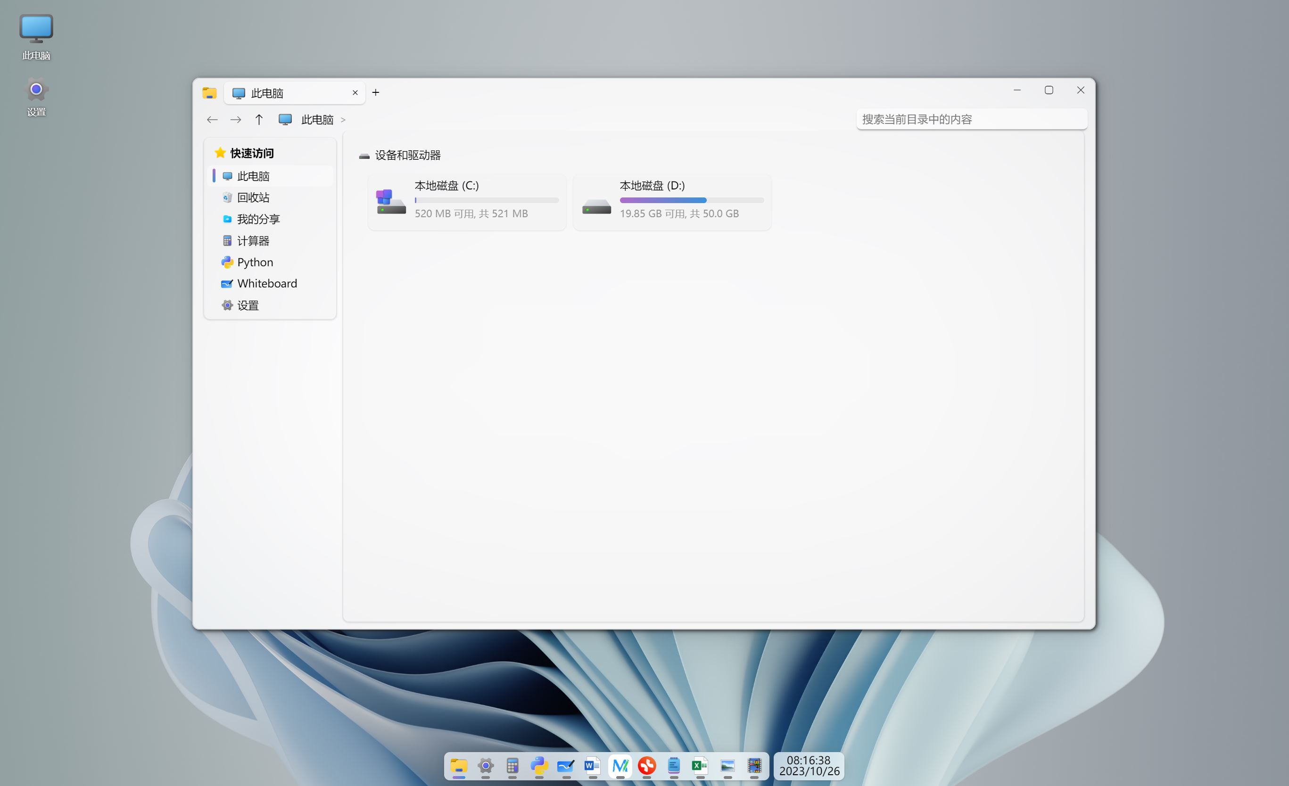The image size is (1289, 786).
Task: Open the Calculator from the taskbar
Action: click(x=512, y=767)
